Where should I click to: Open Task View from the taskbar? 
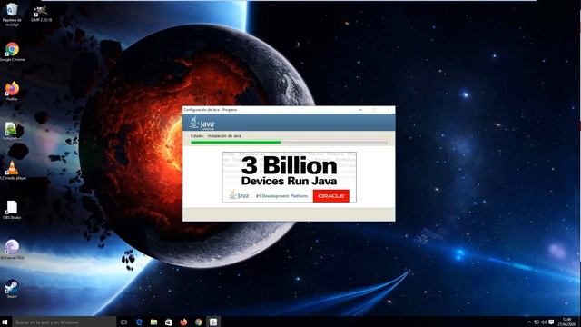point(123,322)
